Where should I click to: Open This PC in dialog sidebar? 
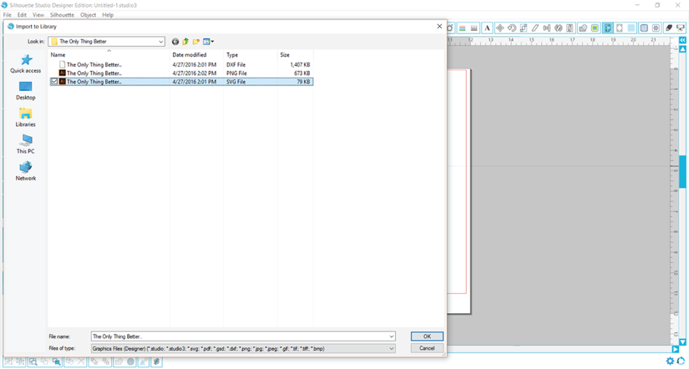(x=26, y=145)
